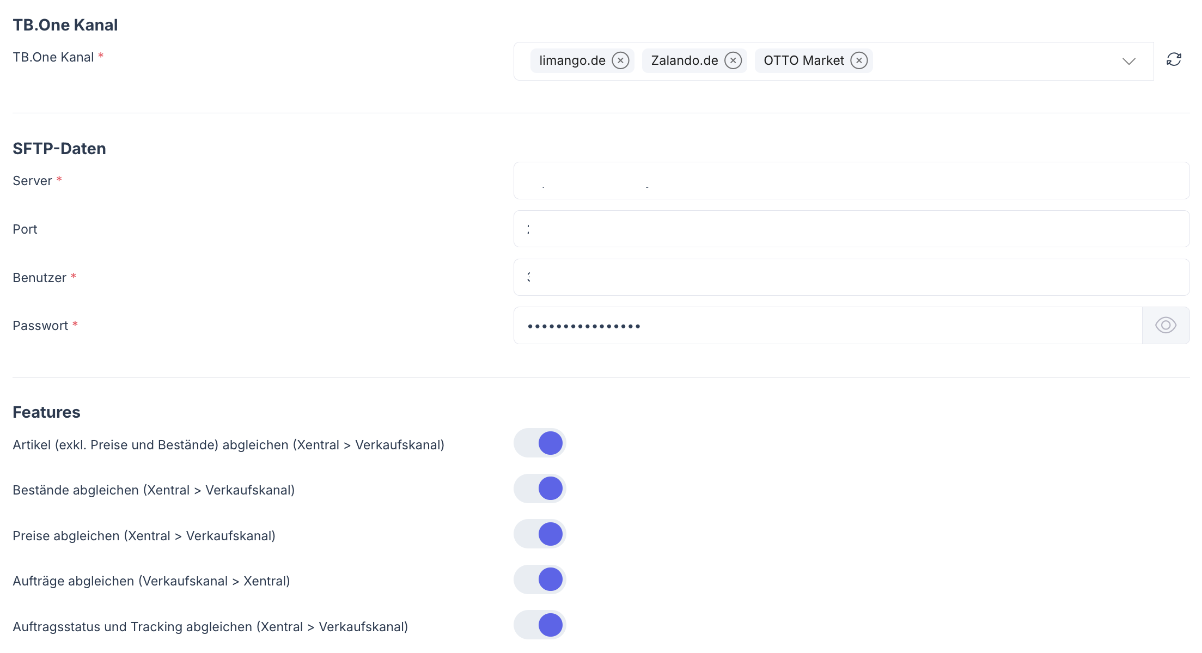Click the Passwort field label
This screenshot has width=1202, height=653.
(x=40, y=326)
